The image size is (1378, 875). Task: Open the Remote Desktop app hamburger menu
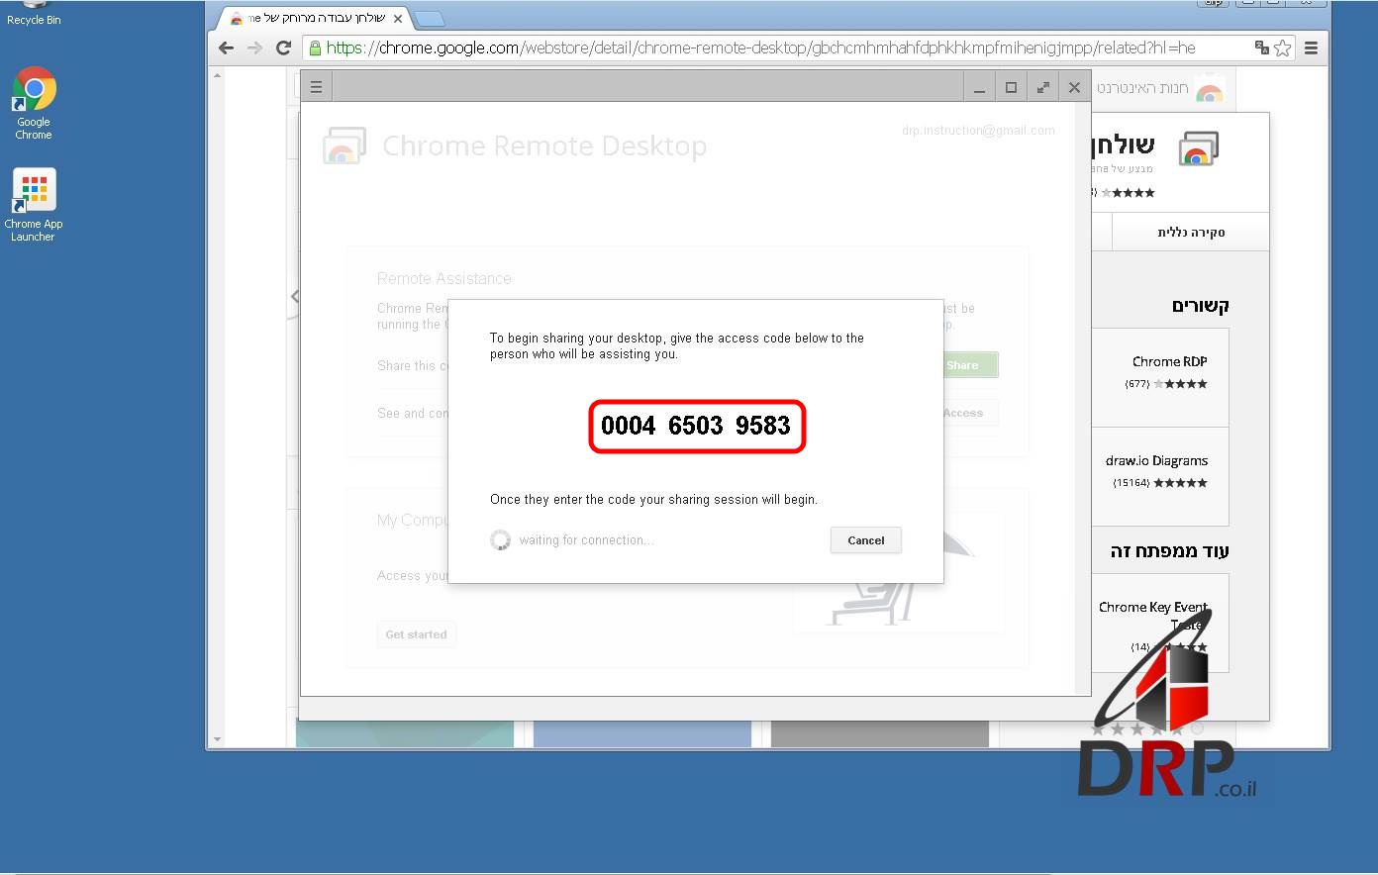316,87
